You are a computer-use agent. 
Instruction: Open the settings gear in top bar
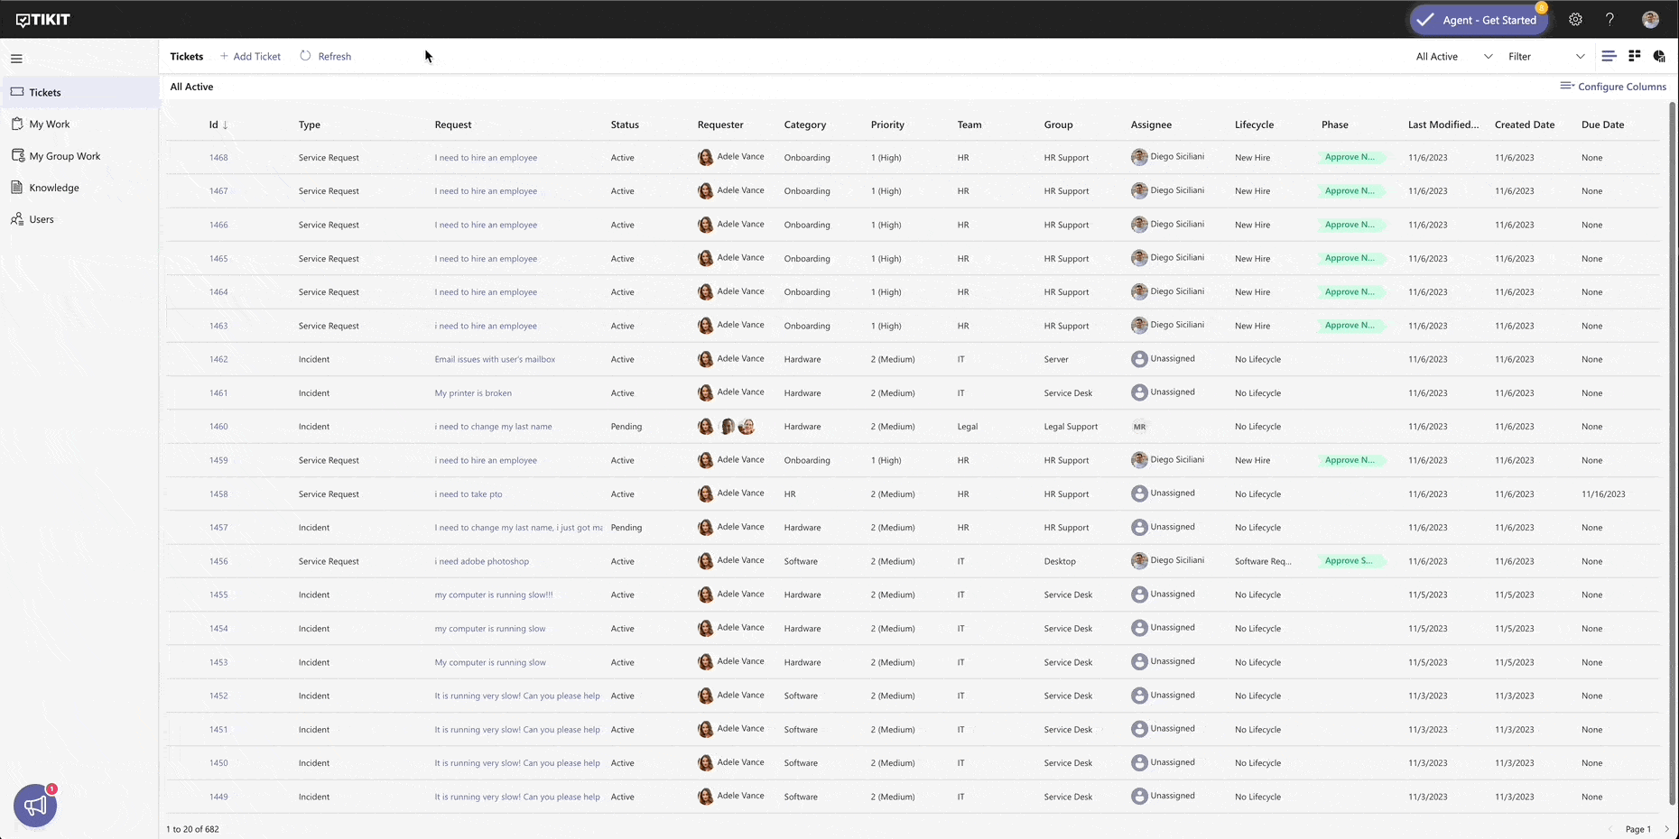1575,20
